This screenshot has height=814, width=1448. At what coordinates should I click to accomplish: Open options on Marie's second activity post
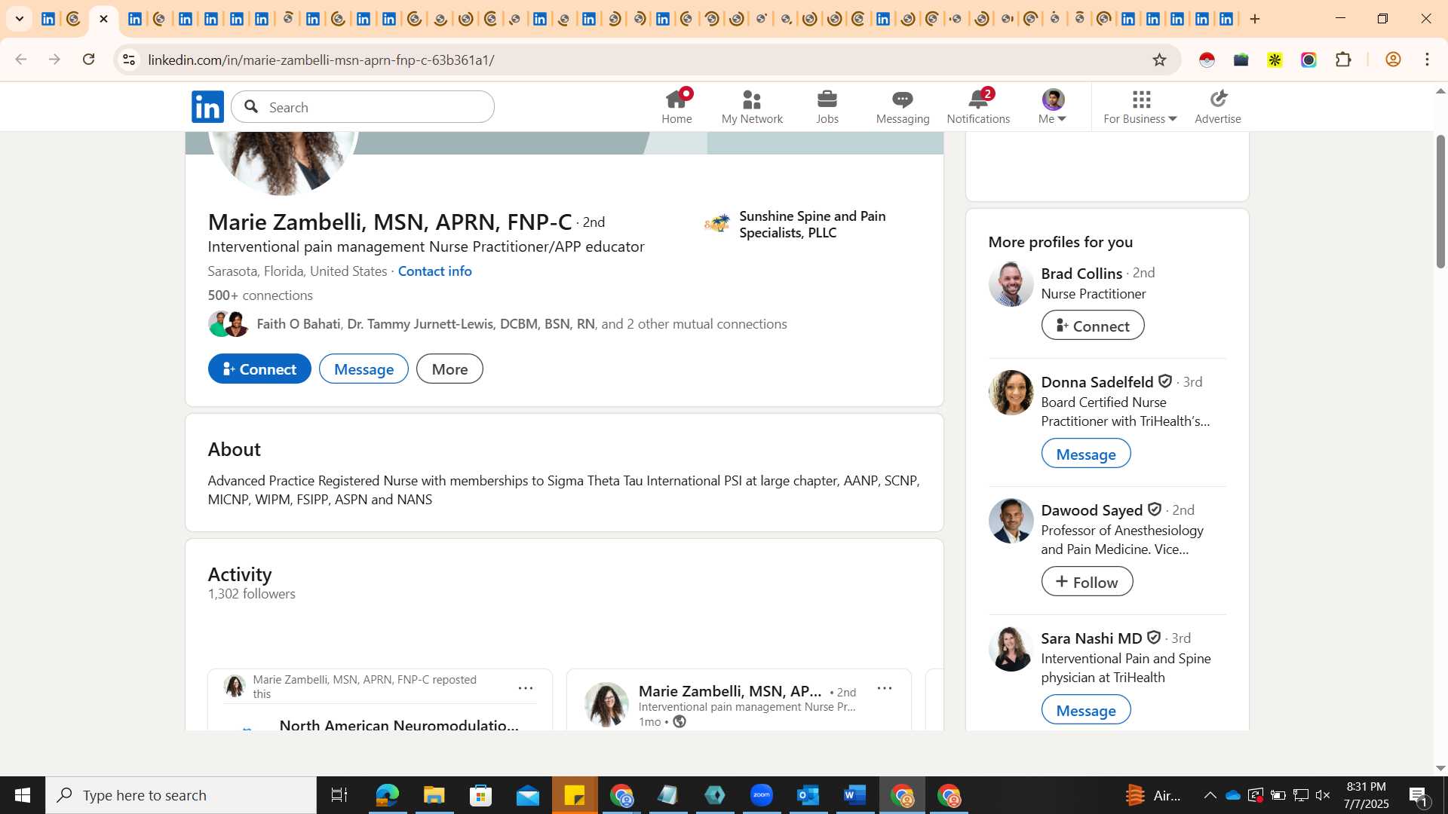click(885, 687)
